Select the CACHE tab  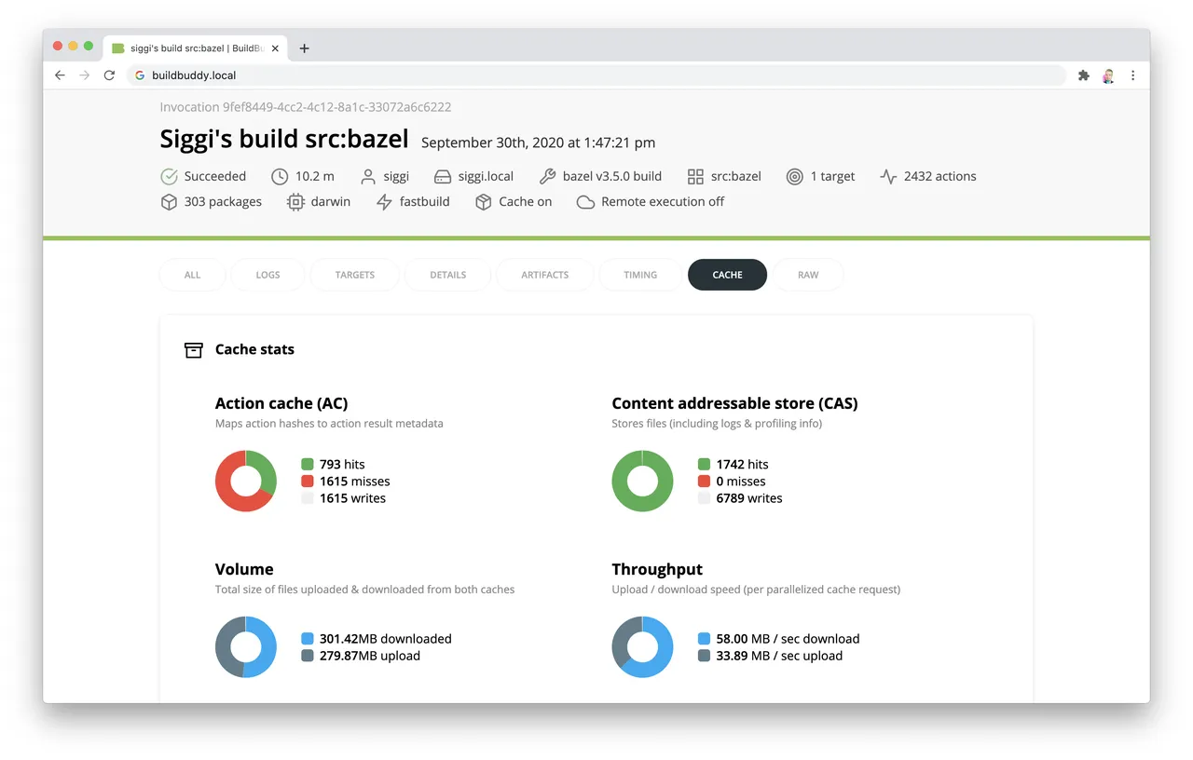[x=727, y=275]
